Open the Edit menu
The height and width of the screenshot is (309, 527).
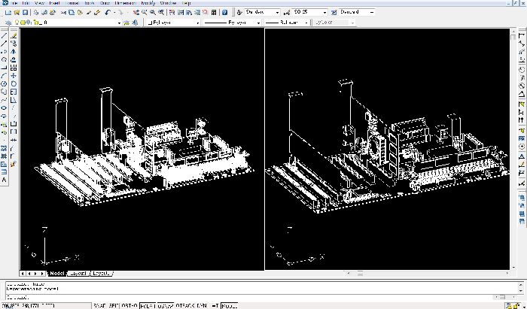click(x=26, y=3)
